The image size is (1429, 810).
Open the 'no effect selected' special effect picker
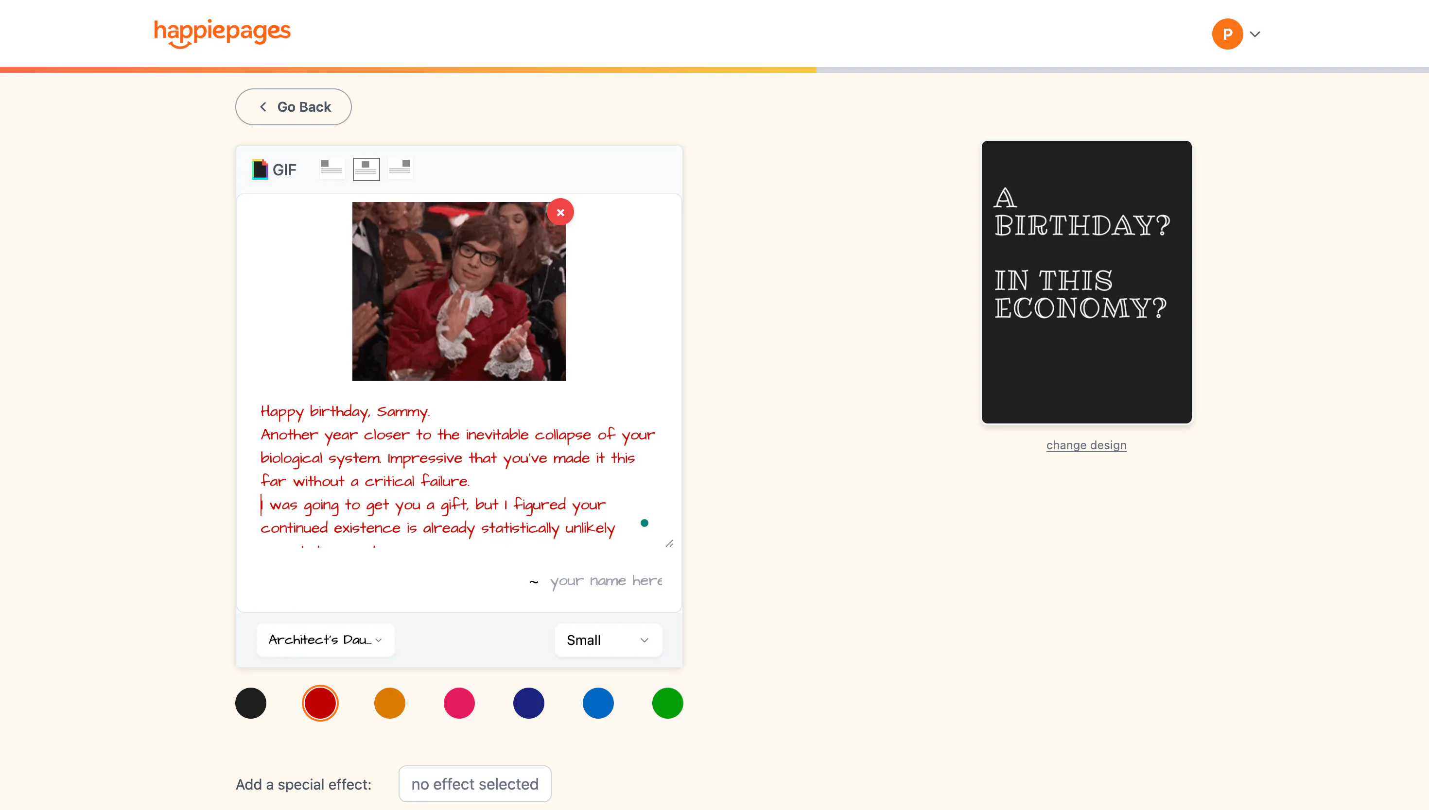pyautogui.click(x=475, y=784)
